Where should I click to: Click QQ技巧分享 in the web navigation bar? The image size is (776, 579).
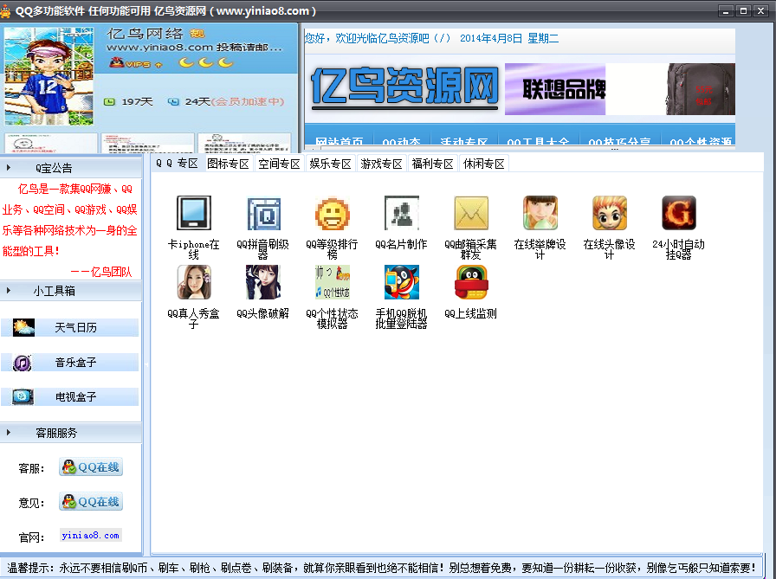click(619, 141)
